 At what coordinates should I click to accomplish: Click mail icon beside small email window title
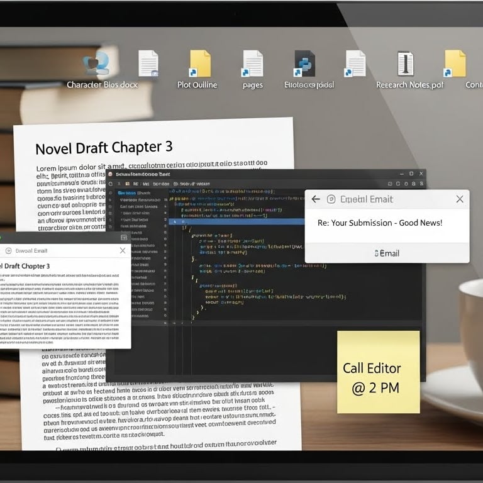click(x=9, y=251)
